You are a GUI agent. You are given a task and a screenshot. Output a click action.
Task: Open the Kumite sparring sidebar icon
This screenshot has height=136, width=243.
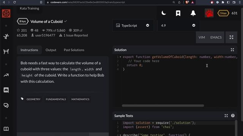[x=6, y=51]
